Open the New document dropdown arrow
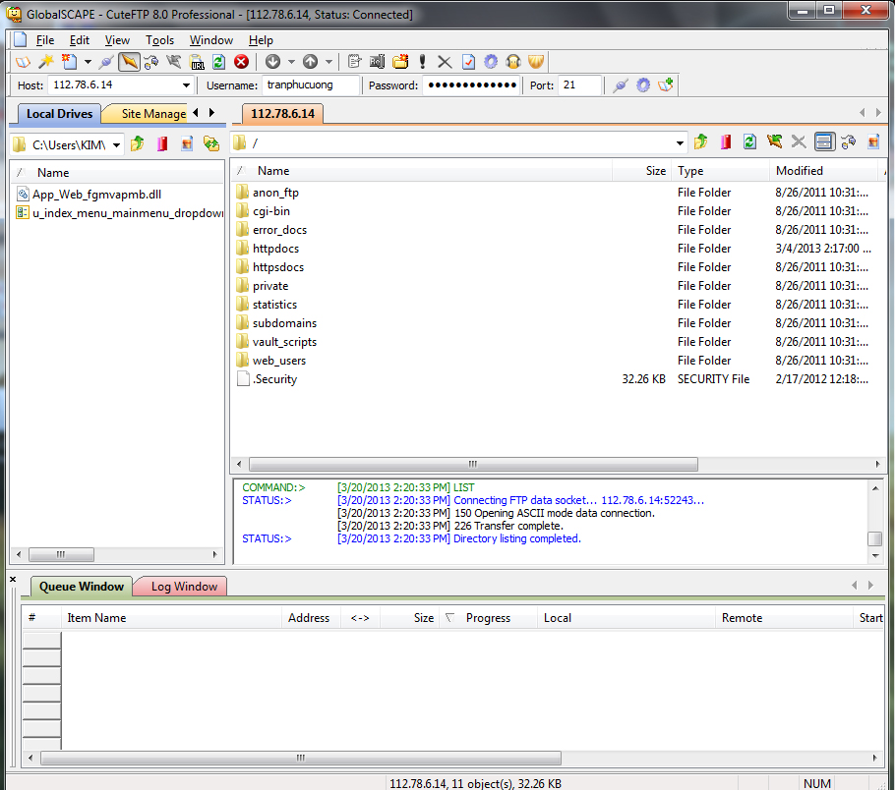 (88, 62)
